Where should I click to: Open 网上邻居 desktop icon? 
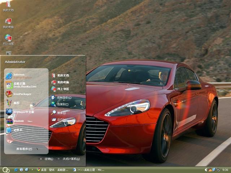[8, 40]
